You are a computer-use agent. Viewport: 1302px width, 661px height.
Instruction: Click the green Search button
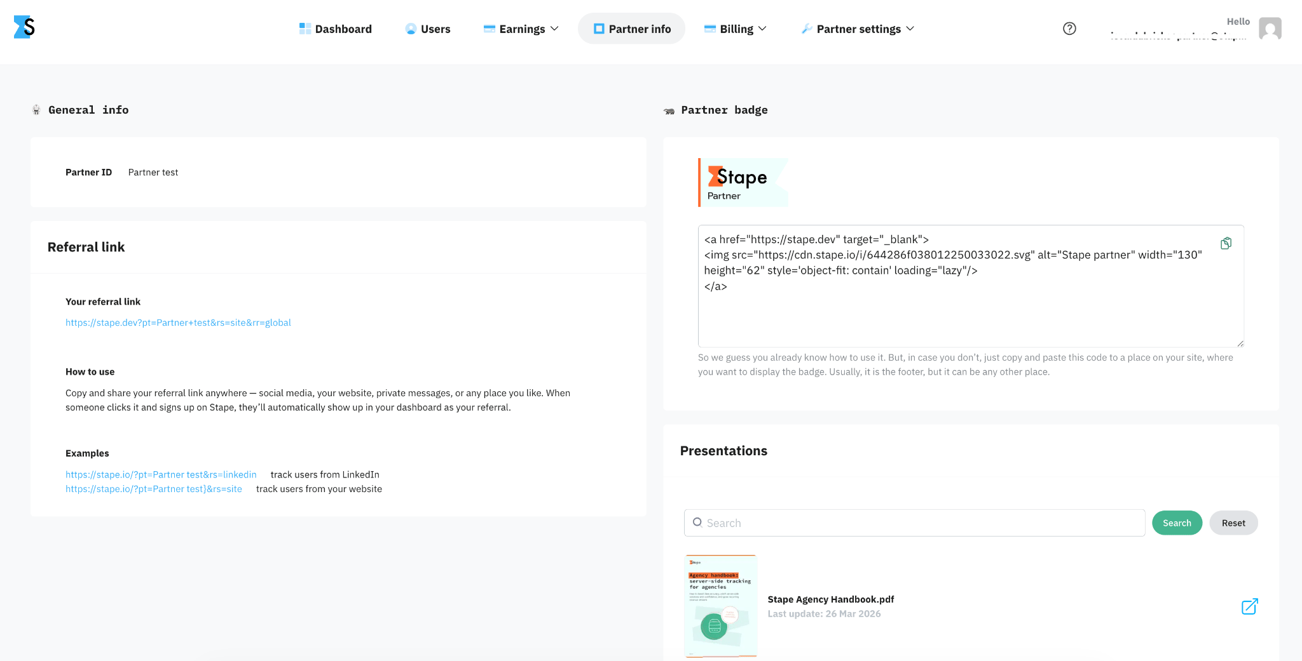point(1177,523)
